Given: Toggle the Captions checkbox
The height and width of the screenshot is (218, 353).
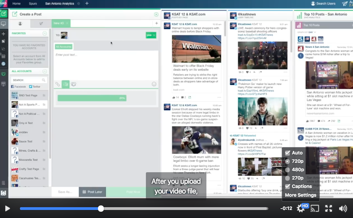Looking at the screenshot, I should (288, 186).
